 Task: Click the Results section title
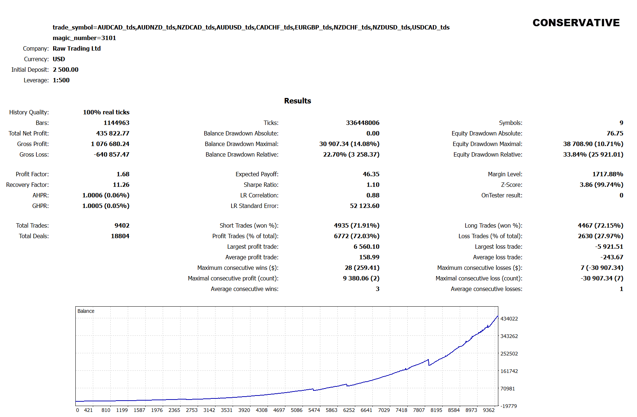tap(297, 101)
